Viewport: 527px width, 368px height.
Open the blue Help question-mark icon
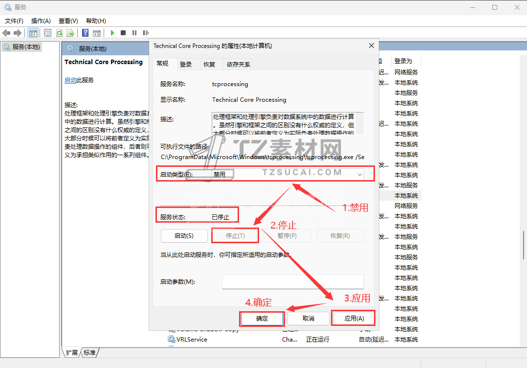[86, 33]
